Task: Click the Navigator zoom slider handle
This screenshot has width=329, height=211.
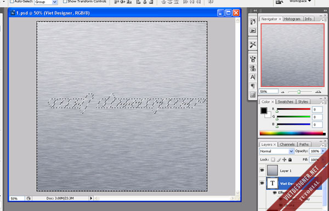Action: [299, 92]
